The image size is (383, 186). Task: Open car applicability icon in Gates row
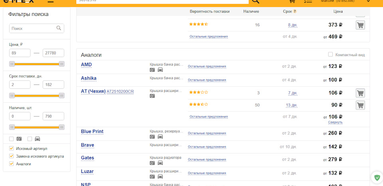click(x=160, y=163)
